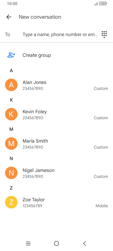Select Zoe Taylor's yellow Z avatar

(11, 202)
